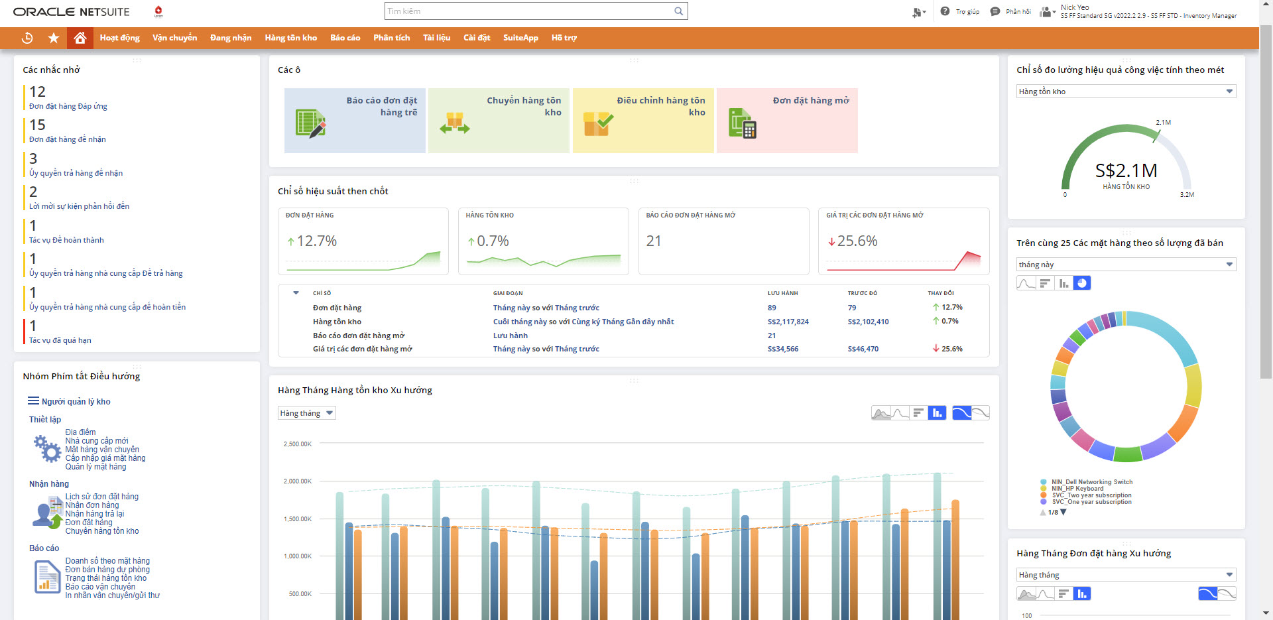Open Đơn đặt hàng Đáp ứng reminder
Viewport: 1273px width, 620px height.
[x=68, y=106]
